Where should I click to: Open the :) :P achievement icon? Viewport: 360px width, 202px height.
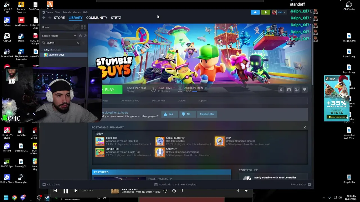point(220,141)
